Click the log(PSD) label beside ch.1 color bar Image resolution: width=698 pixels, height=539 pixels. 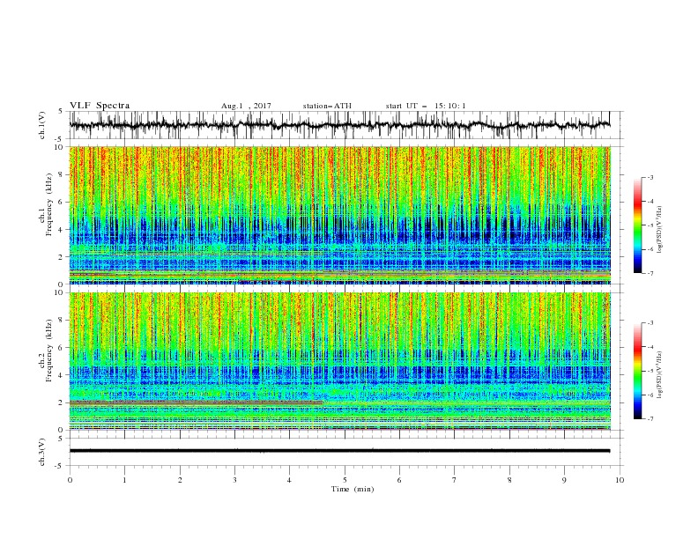(x=660, y=230)
